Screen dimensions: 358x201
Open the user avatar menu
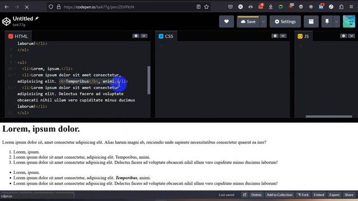(x=349, y=21)
